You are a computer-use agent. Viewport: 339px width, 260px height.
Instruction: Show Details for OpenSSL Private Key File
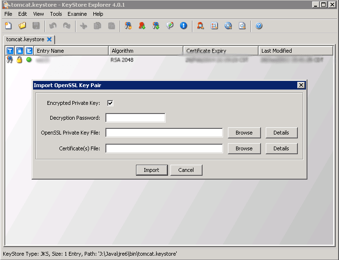pos(281,133)
